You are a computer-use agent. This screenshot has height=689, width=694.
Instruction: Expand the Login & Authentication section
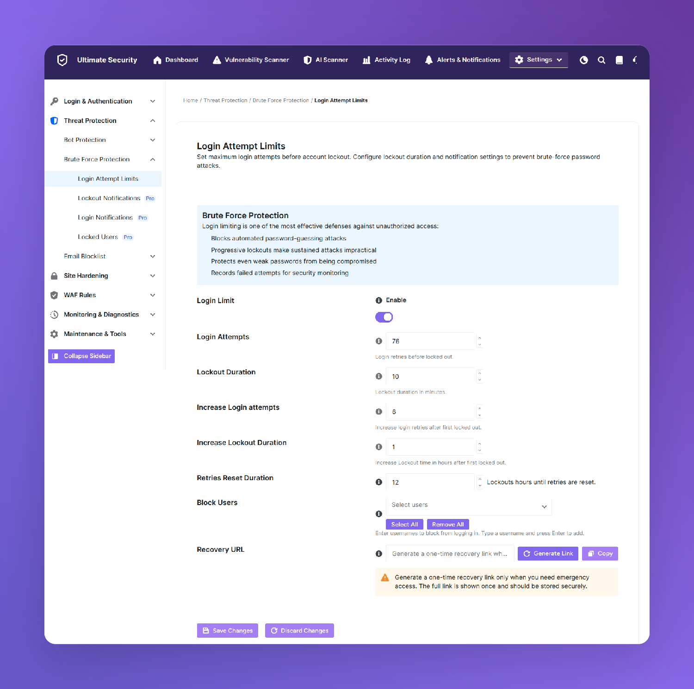click(x=103, y=101)
